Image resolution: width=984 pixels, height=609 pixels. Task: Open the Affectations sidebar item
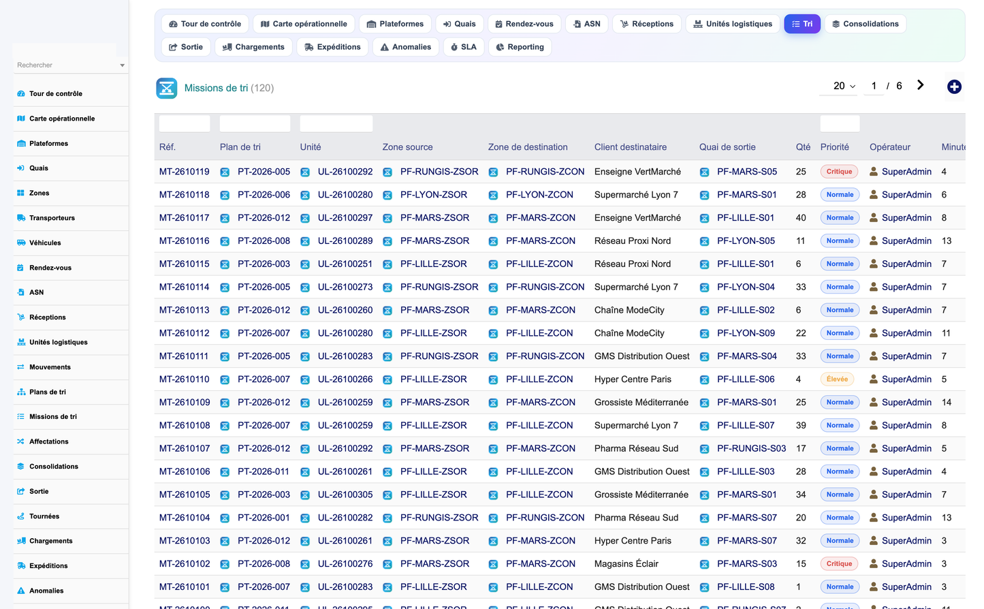[x=71, y=441]
